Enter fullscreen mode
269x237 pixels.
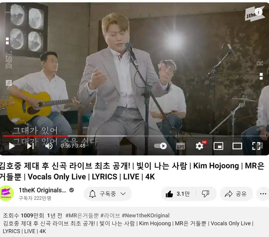tap(256, 146)
